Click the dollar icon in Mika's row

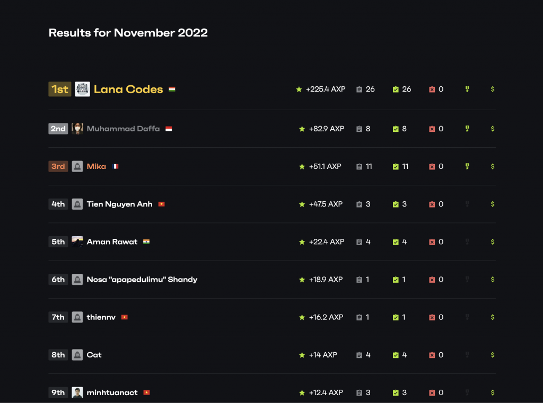tap(493, 166)
